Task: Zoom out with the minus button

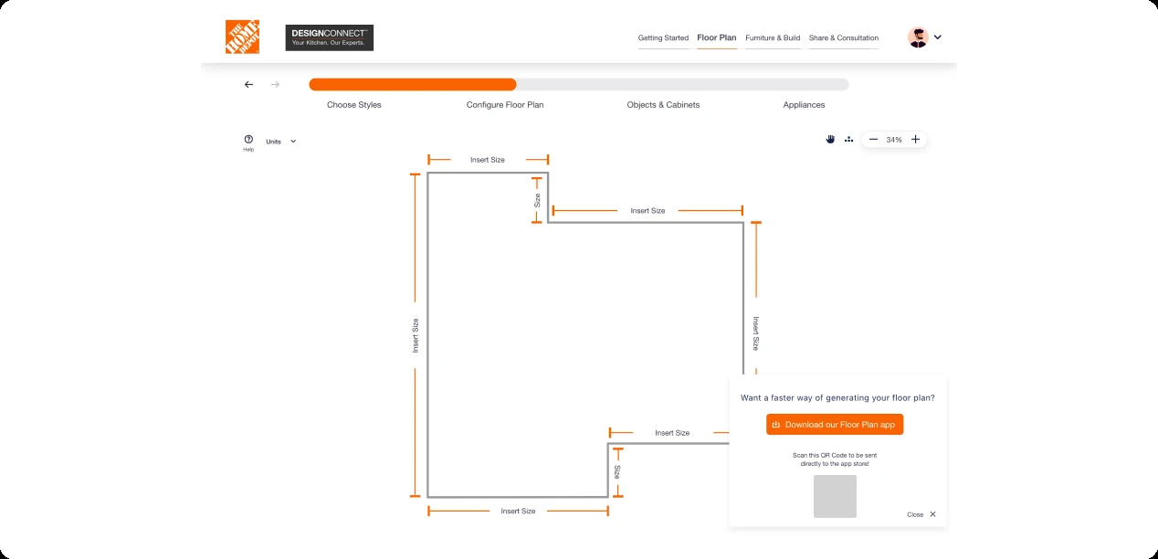Action: point(873,140)
